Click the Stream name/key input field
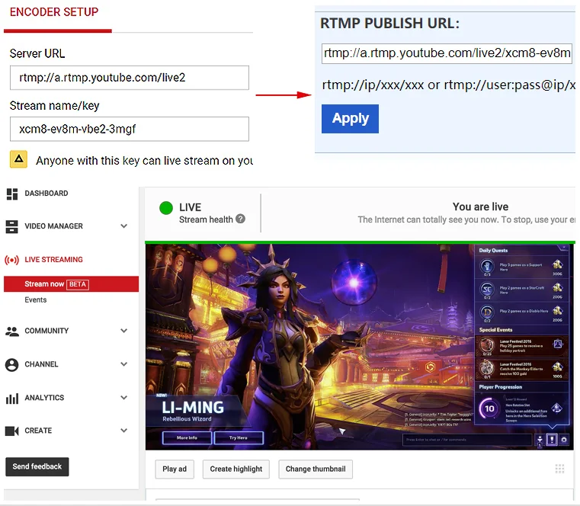This screenshot has width=580, height=506. tap(130, 129)
